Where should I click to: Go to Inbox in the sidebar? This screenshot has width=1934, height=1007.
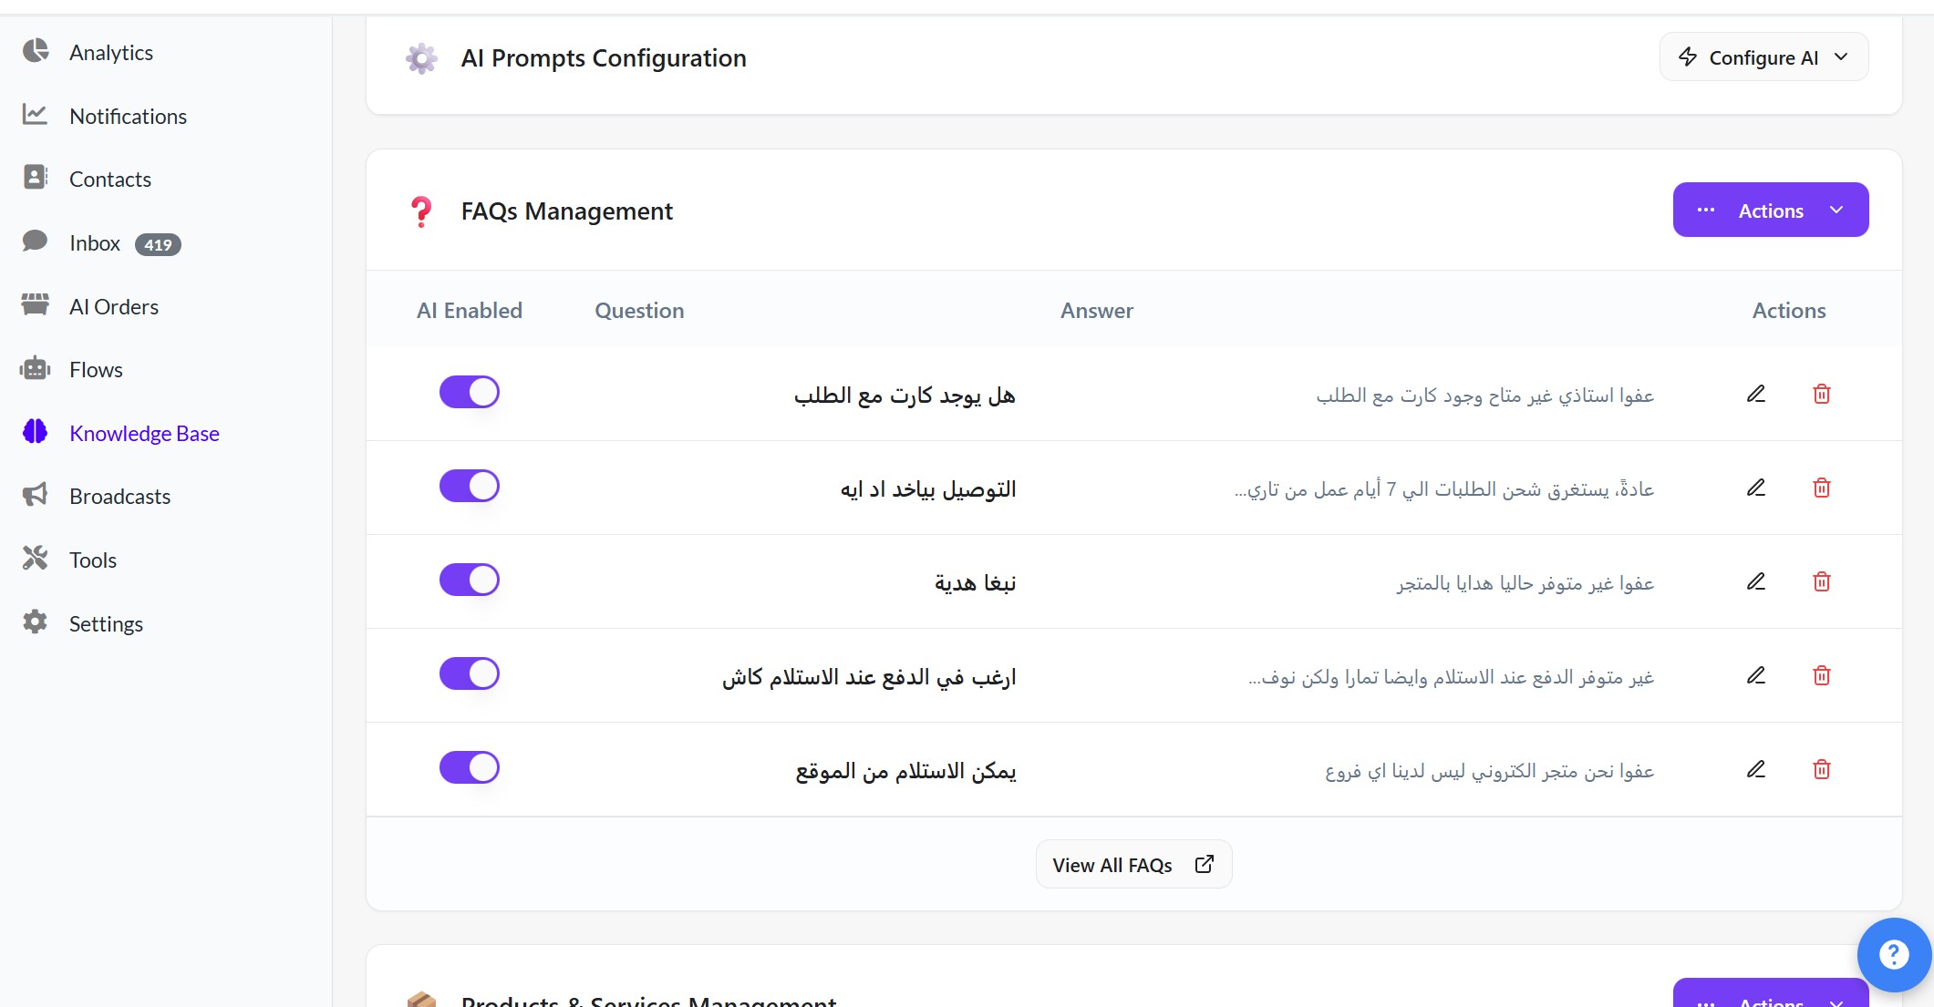click(95, 243)
